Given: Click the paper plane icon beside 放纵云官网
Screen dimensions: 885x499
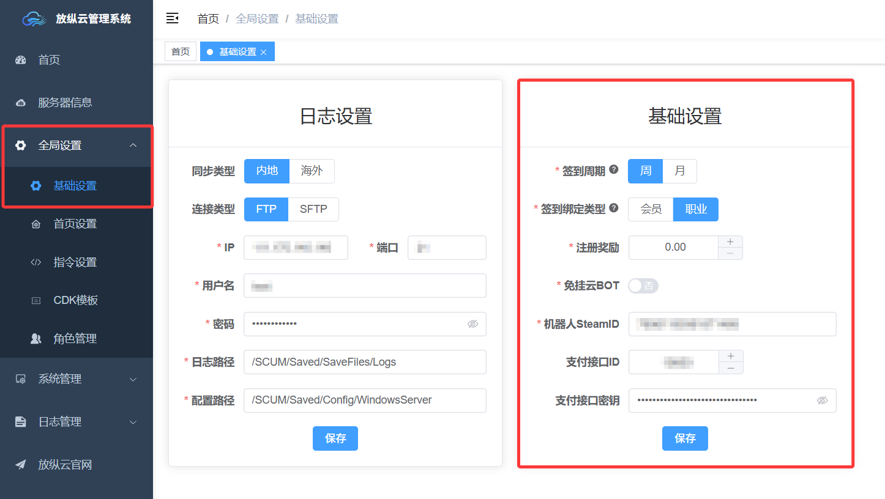Looking at the screenshot, I should click(21, 465).
